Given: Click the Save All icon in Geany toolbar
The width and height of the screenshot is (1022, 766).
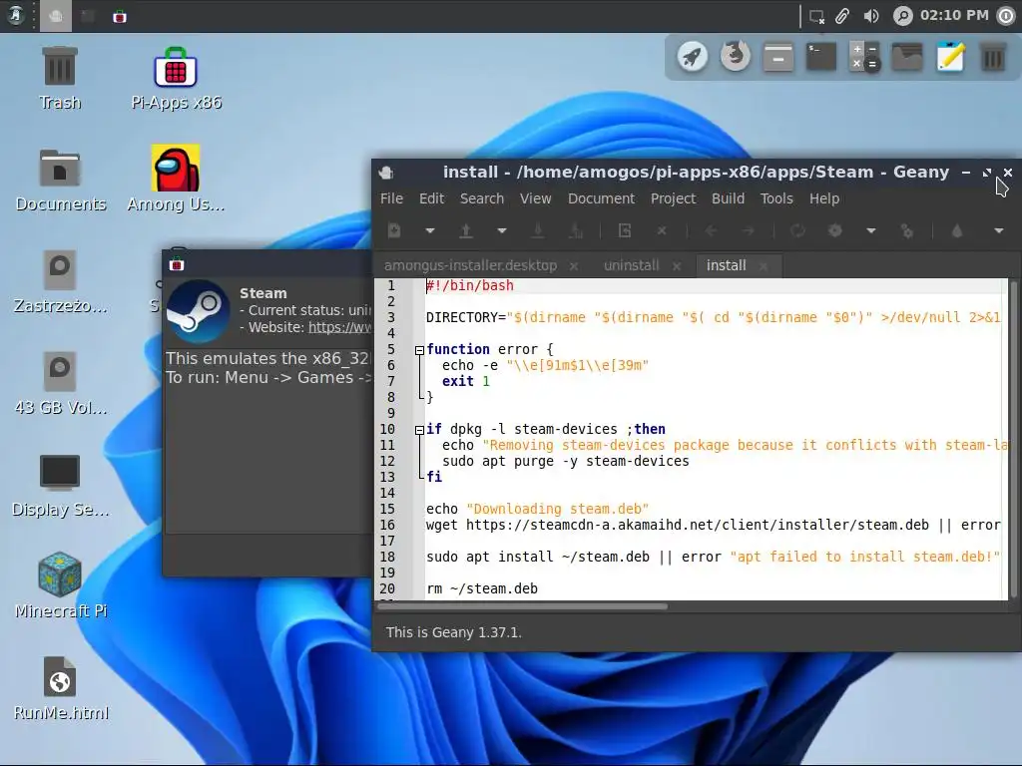Looking at the screenshot, I should coord(575,230).
